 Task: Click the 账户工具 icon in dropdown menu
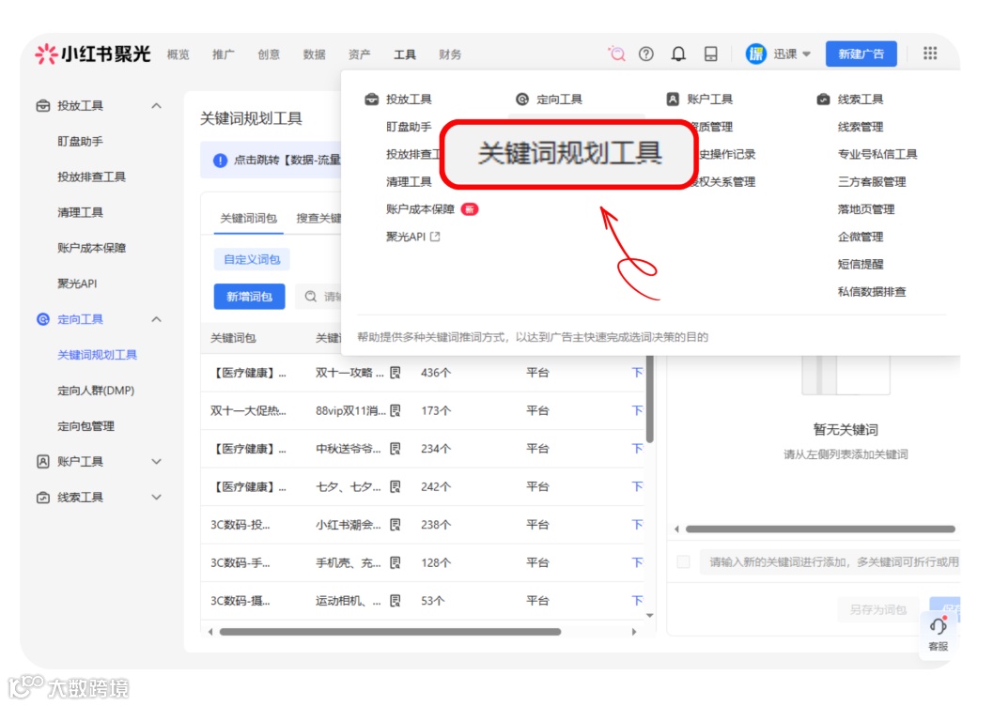pyautogui.click(x=673, y=100)
